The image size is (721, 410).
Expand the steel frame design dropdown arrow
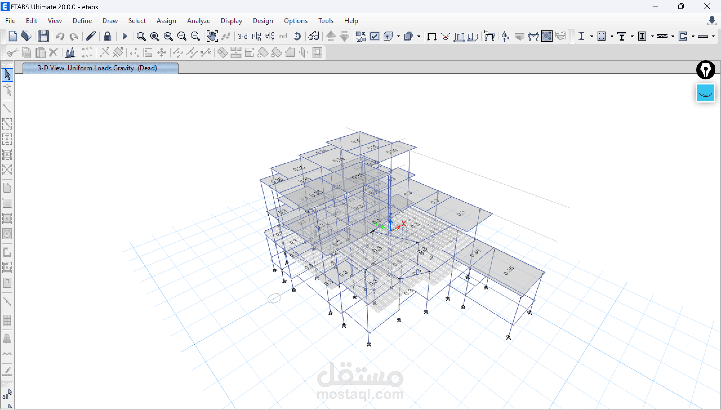pos(591,36)
